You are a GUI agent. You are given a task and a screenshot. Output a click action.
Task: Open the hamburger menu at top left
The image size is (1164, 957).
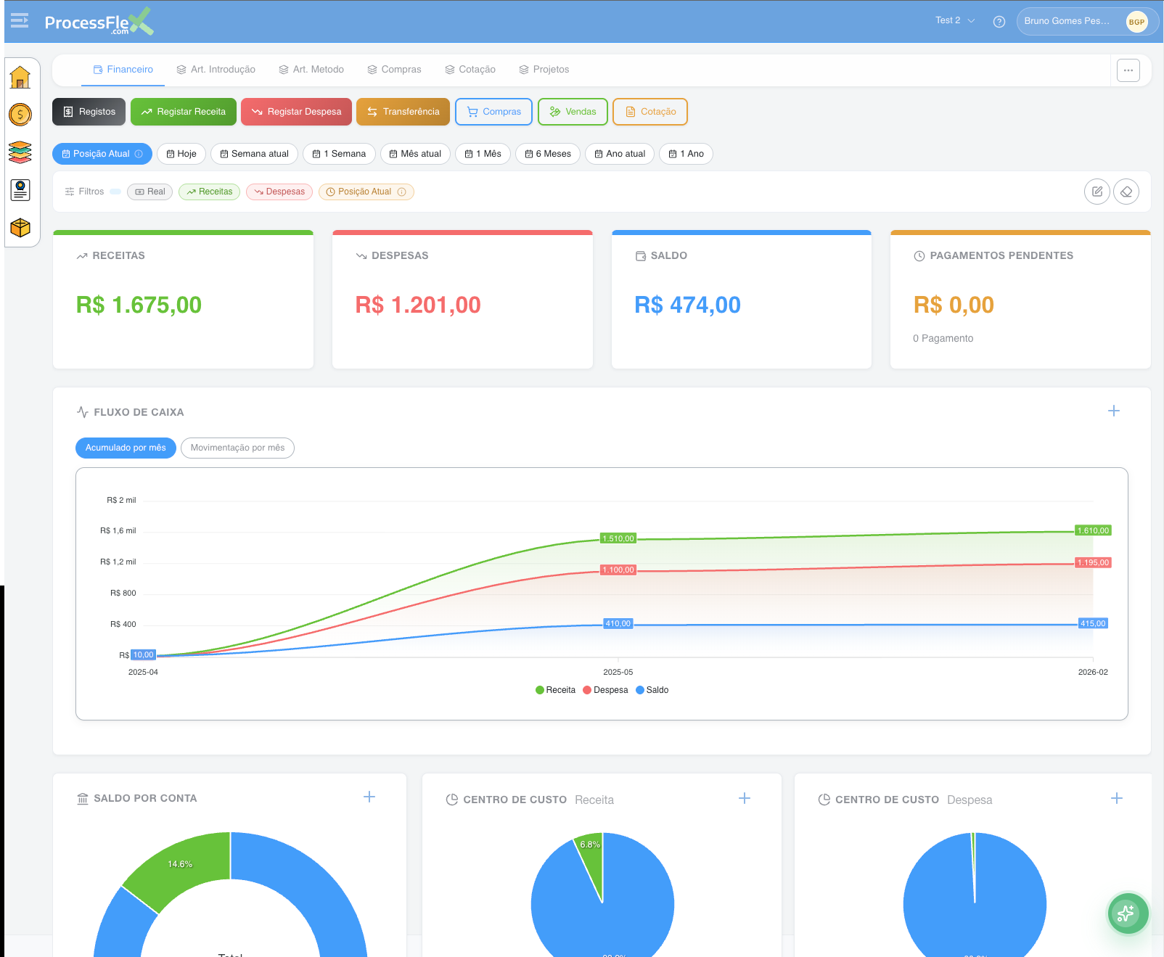point(19,21)
